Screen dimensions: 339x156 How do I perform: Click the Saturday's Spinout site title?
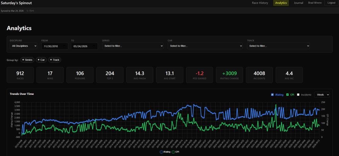pyautogui.click(x=17, y=3)
